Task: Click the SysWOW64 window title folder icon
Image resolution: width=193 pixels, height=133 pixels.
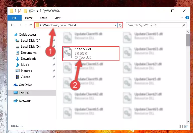Action: tap(12, 11)
